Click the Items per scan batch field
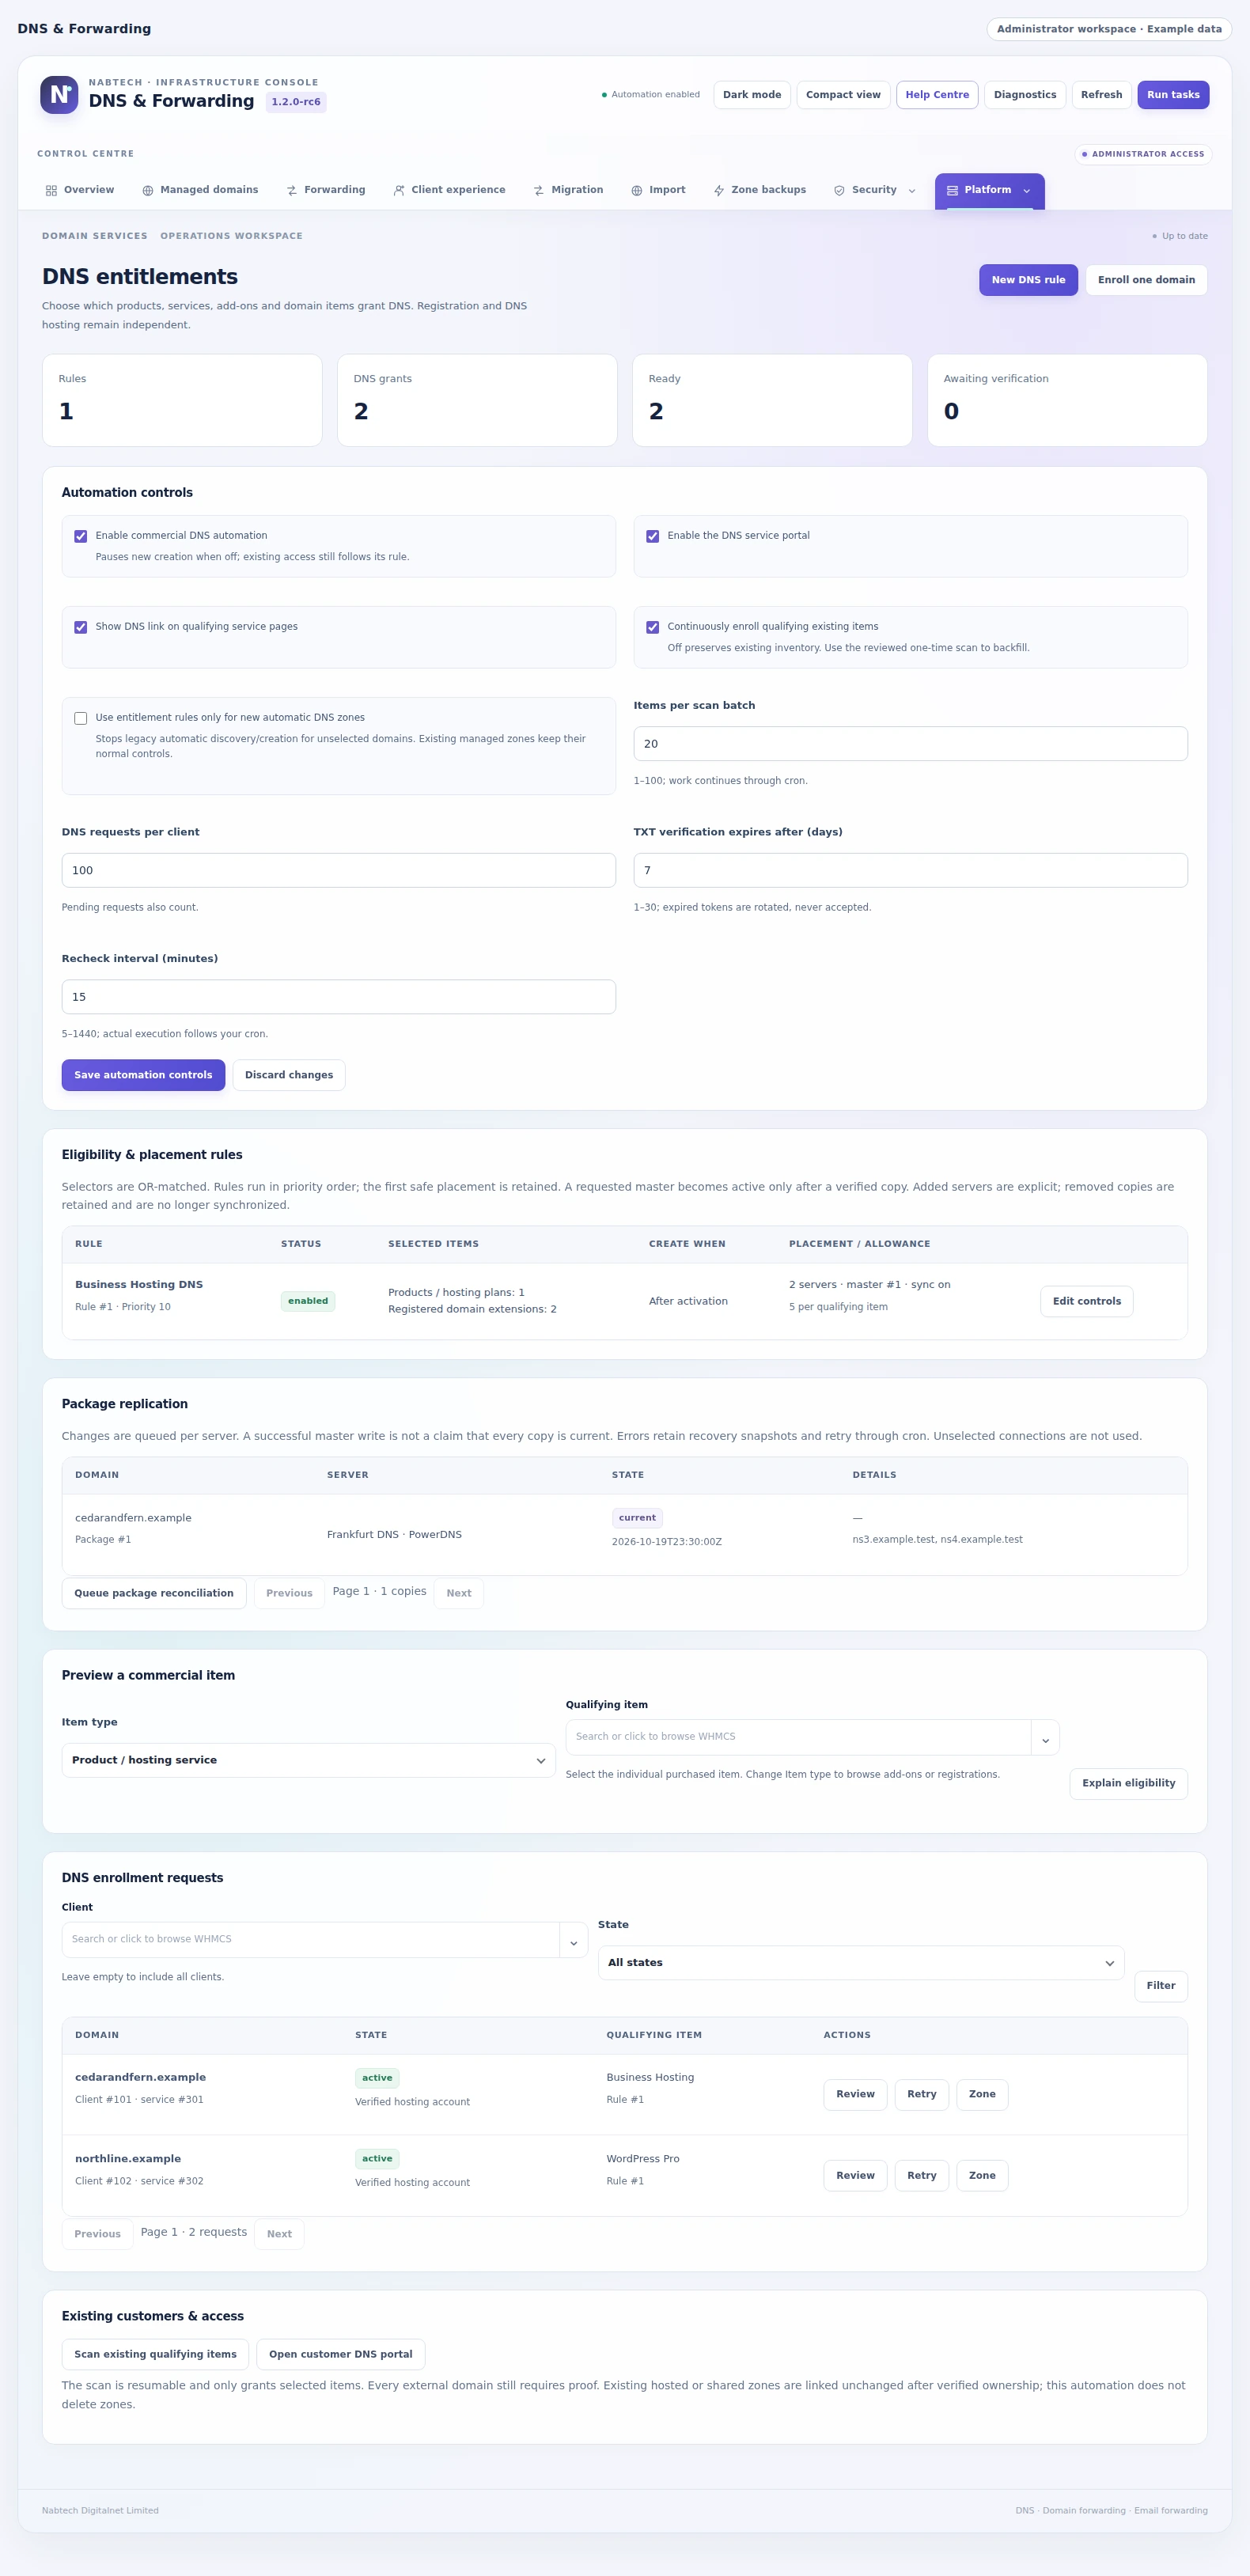 coord(910,744)
